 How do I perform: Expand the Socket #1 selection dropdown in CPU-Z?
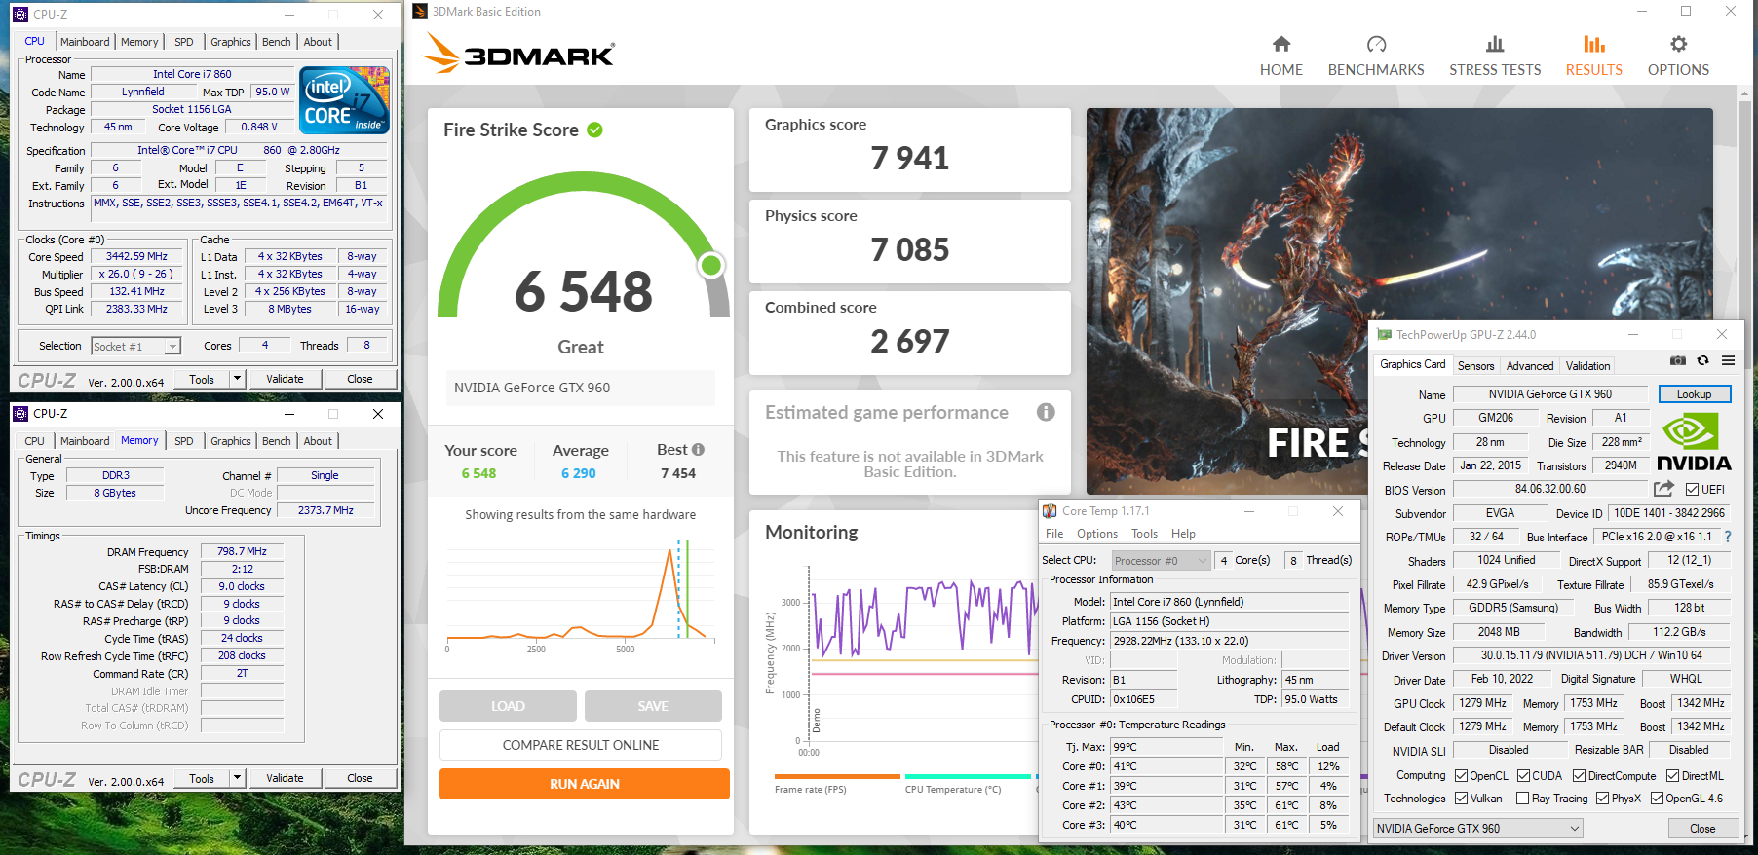pyautogui.click(x=172, y=347)
